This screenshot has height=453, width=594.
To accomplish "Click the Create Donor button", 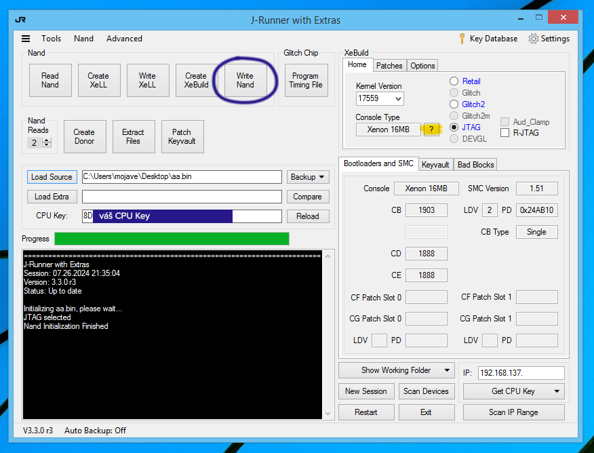I will pos(85,137).
